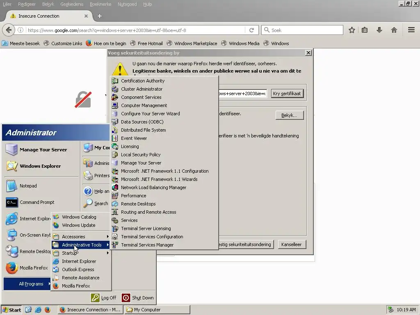Screen dimensions: 420x315
Task: Open Windows Marketplace bookmark
Action: click(192, 43)
